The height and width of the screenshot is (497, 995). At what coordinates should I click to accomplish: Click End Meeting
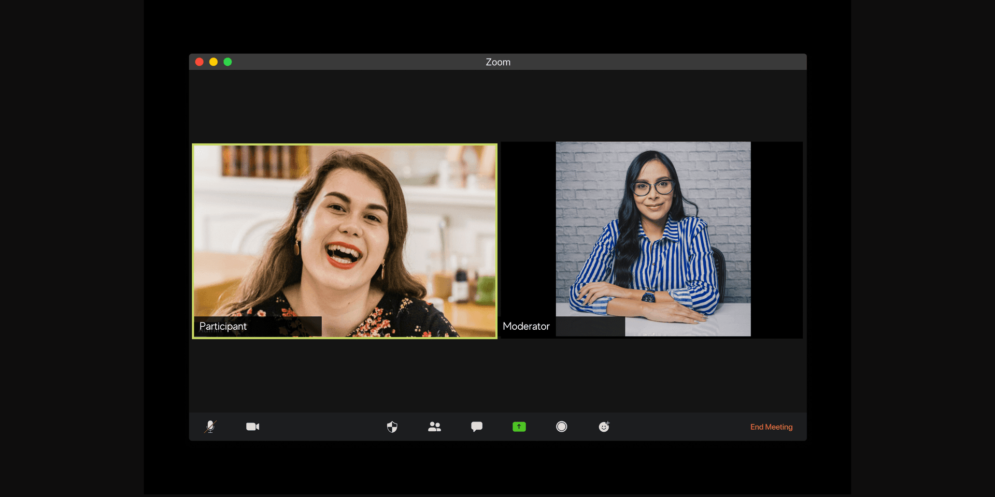771,427
